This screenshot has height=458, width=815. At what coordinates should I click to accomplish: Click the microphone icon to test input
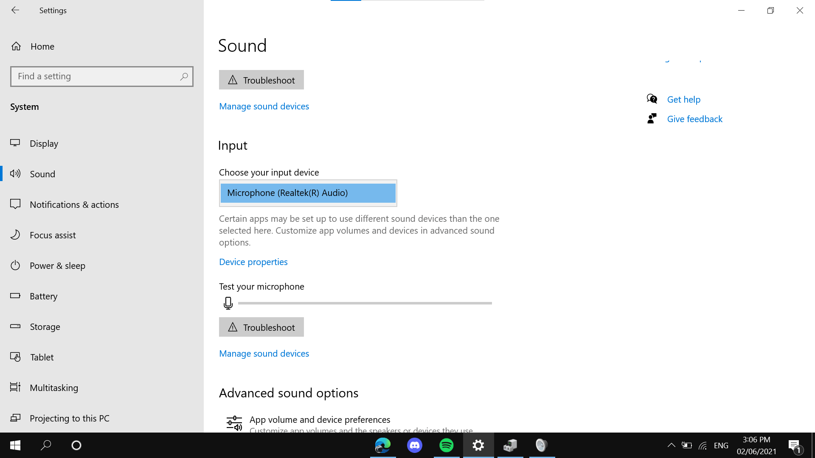click(x=228, y=302)
